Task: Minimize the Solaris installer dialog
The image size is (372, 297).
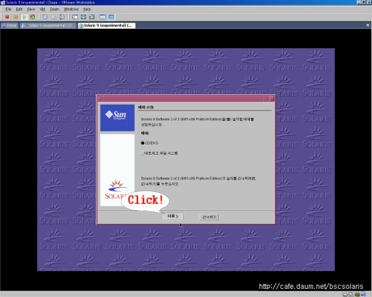Action: [x=266, y=98]
